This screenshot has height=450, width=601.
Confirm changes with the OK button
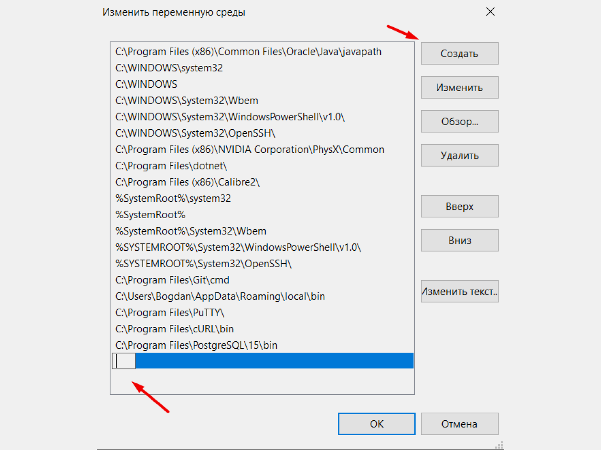pyautogui.click(x=377, y=424)
